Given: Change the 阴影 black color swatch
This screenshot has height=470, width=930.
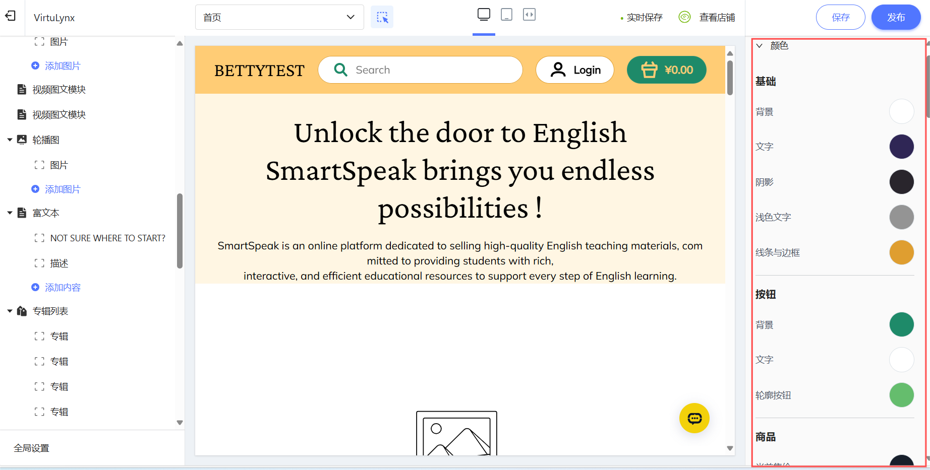Looking at the screenshot, I should pyautogui.click(x=901, y=182).
